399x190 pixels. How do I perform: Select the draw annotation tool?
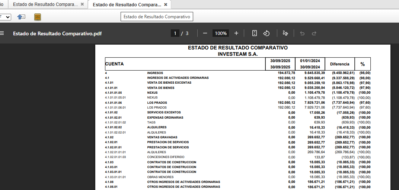pos(285,33)
